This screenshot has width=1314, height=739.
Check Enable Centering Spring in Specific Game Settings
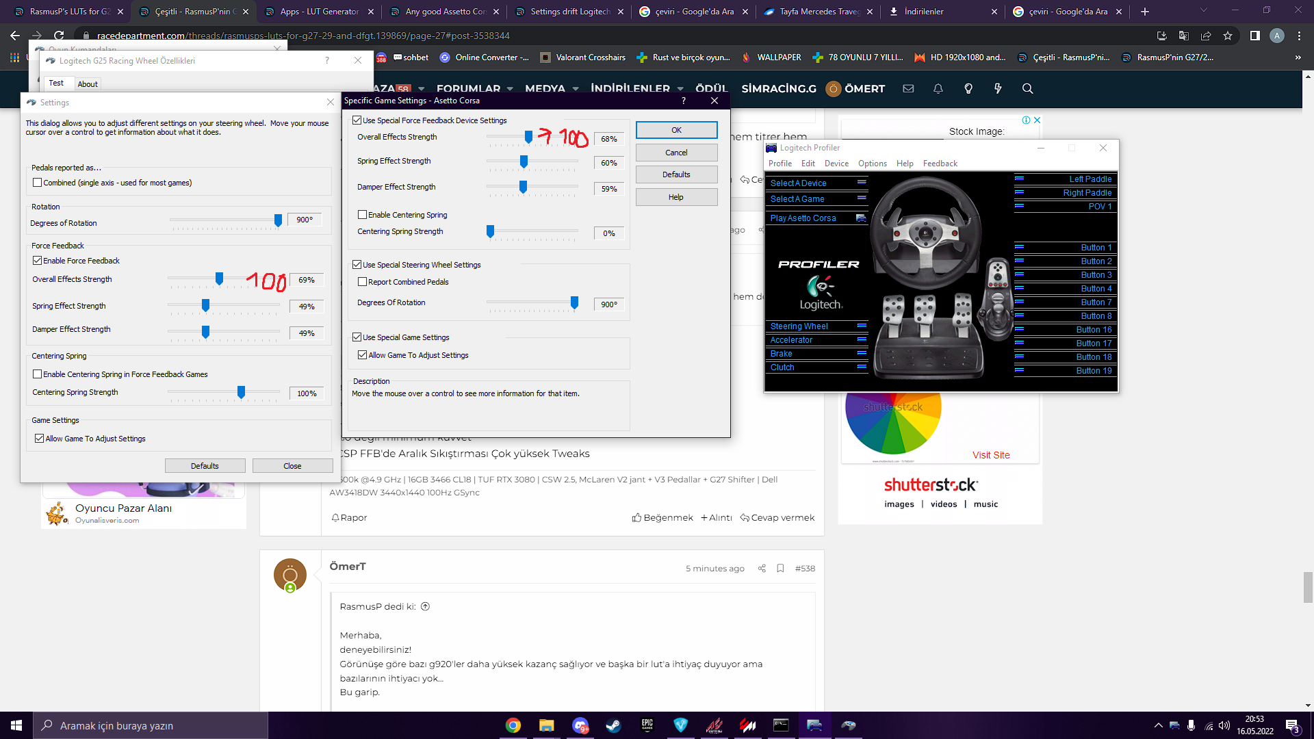(x=363, y=215)
